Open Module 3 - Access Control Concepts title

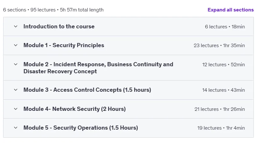tap(87, 90)
